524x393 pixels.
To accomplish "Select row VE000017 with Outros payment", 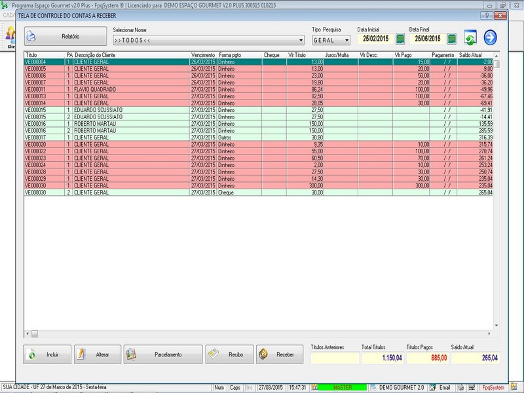I will [259, 138].
